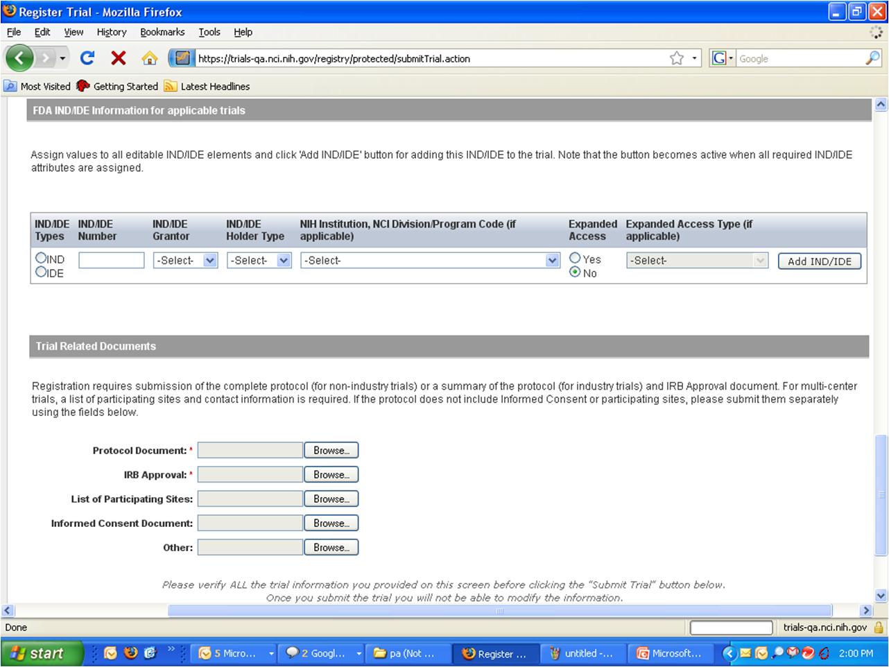Browse for the Other document file
Screen dimensions: 889x667
(x=331, y=548)
